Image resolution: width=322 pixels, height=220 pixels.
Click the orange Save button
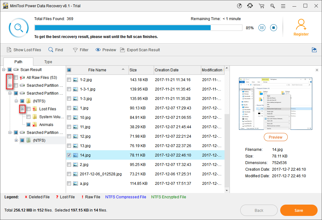tap(298, 210)
